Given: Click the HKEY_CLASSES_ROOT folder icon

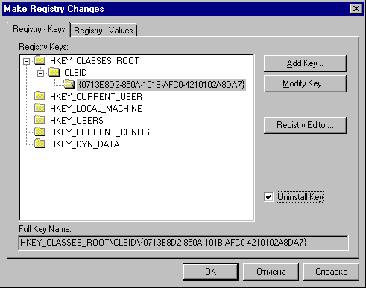Looking at the screenshot, I should 40,60.
